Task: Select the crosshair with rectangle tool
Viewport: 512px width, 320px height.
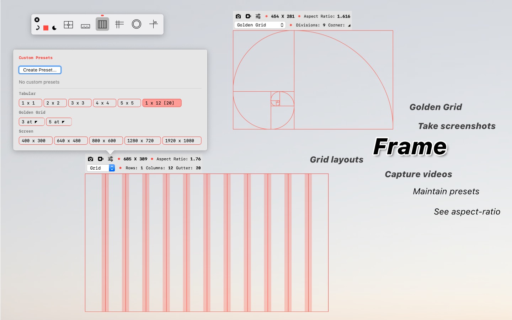Action: (x=154, y=24)
